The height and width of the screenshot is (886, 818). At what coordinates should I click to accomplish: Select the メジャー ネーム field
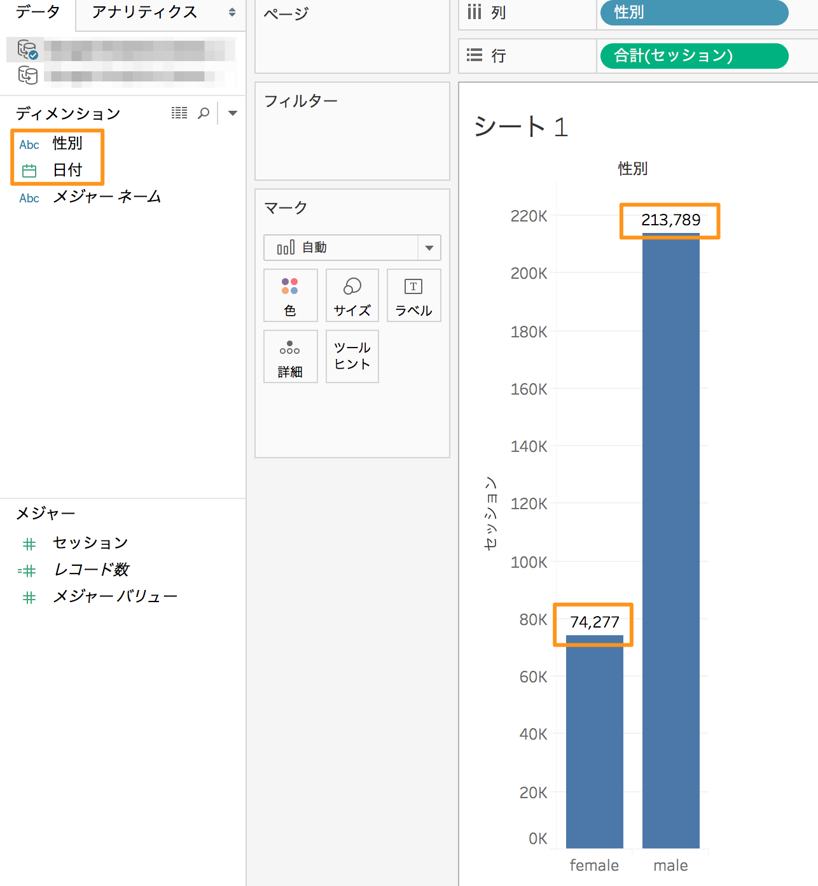tap(107, 197)
